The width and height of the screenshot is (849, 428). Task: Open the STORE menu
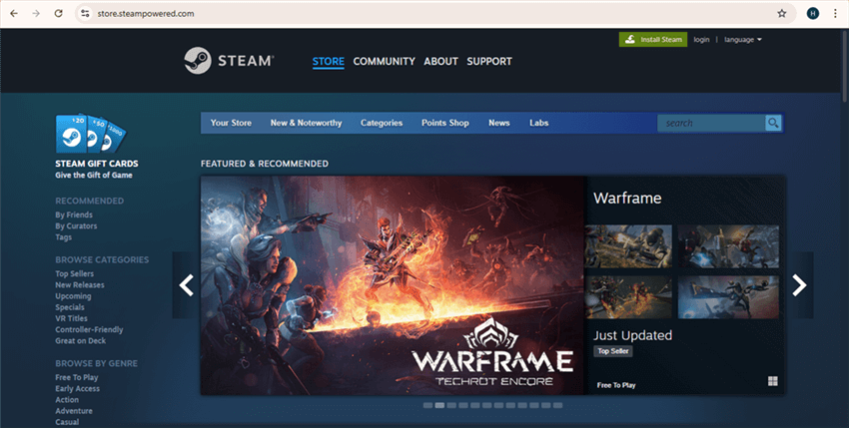329,61
